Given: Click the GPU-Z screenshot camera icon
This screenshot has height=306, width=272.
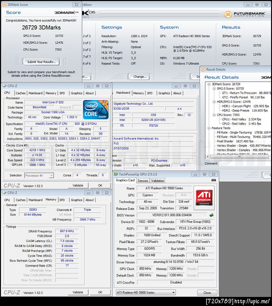Looking at the screenshot, I should (x=214, y=180).
